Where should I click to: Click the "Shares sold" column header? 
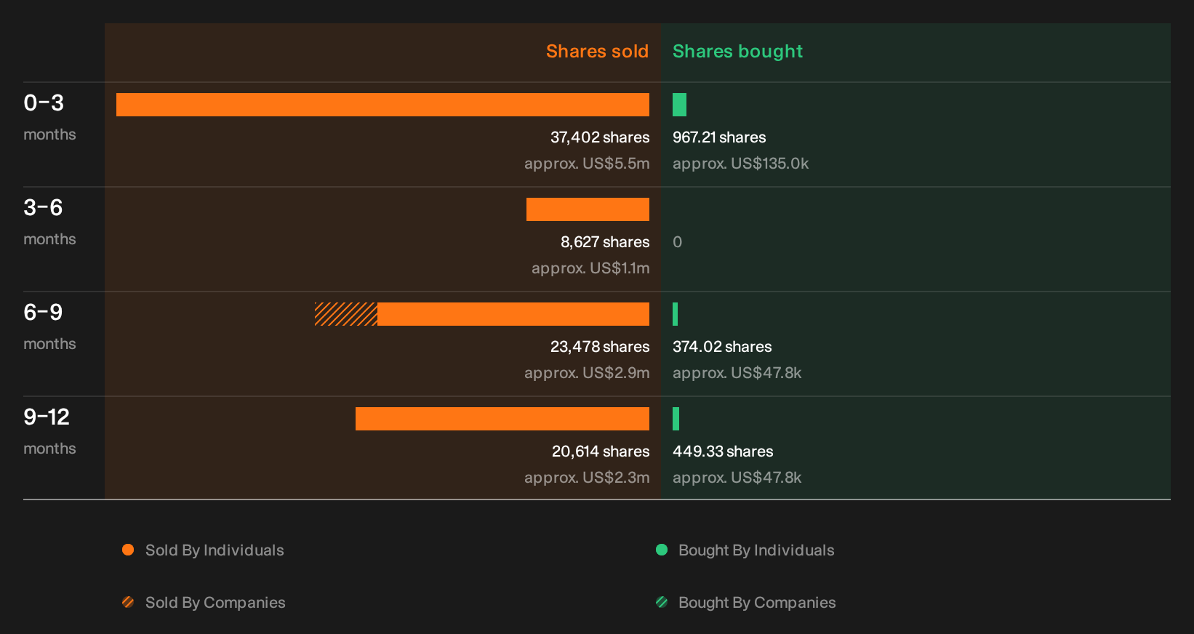point(597,52)
